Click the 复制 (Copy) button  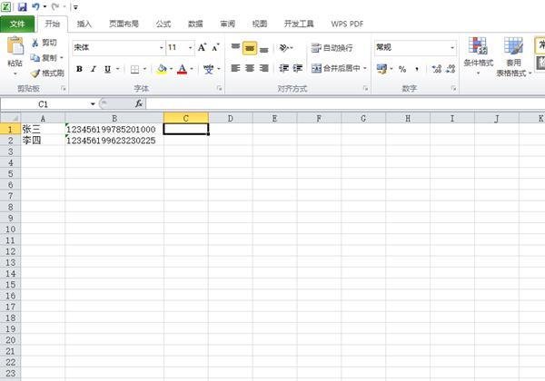pyautogui.click(x=44, y=58)
